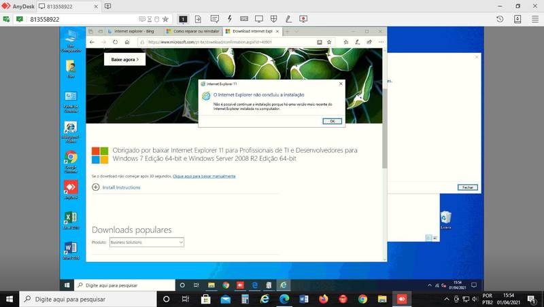Open local taskbar Firefox icon
Viewport: 544px width, 307px height.
(324, 299)
